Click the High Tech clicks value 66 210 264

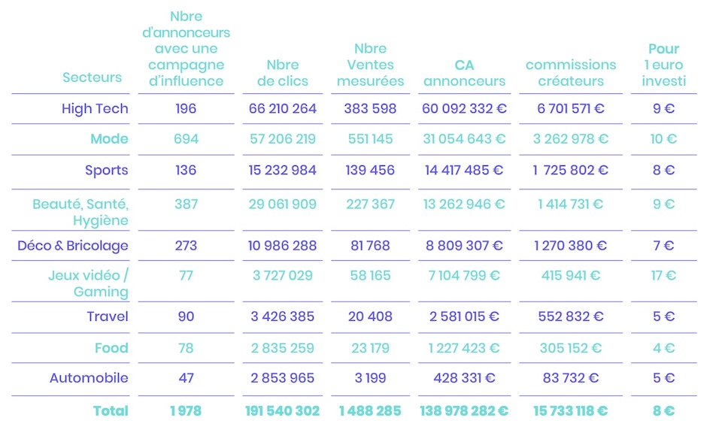point(283,109)
